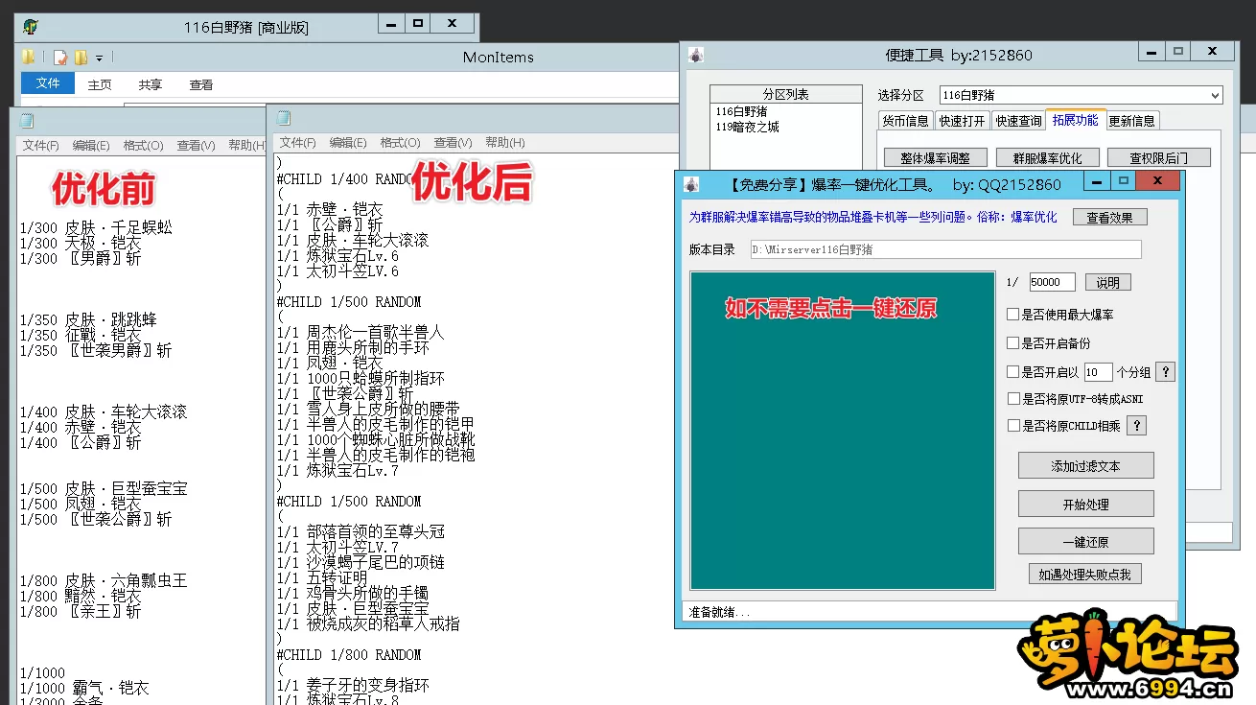Enable 是否使用最大爆率 checkbox

[x=1012, y=315]
